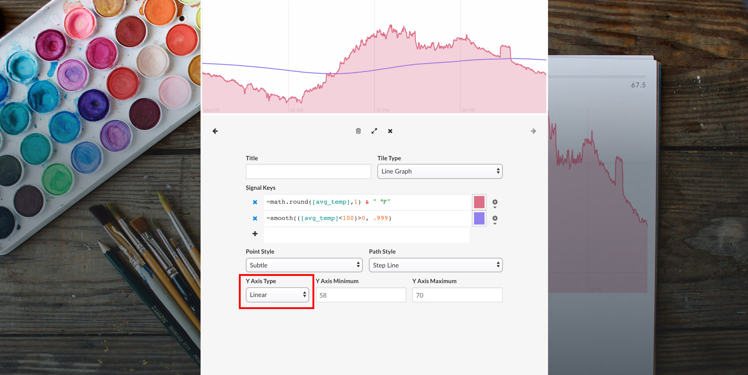Screen dimensions: 748x375
Task: Click the forward arrow to go next tile
Action: [x=533, y=131]
